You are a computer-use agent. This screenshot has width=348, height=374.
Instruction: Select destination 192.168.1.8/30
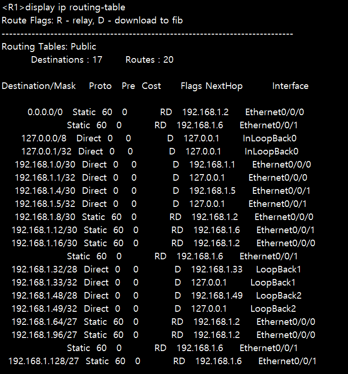(45, 217)
